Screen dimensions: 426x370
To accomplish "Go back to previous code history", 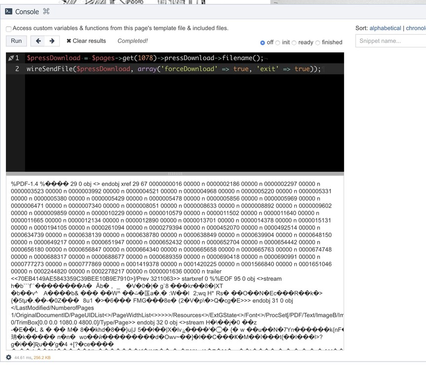I will (x=38, y=41).
